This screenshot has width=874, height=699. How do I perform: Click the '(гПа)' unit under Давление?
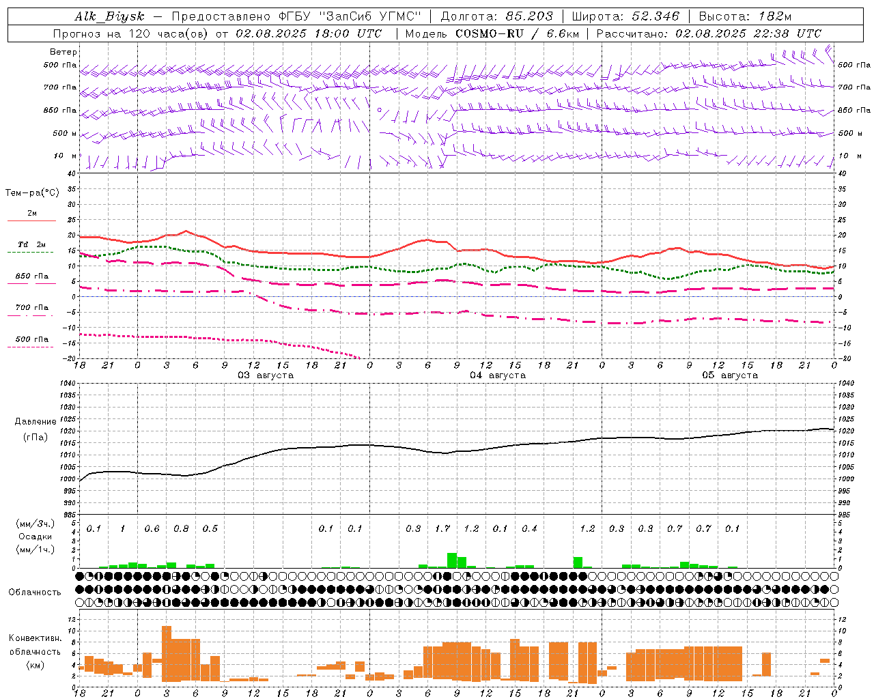(x=36, y=438)
